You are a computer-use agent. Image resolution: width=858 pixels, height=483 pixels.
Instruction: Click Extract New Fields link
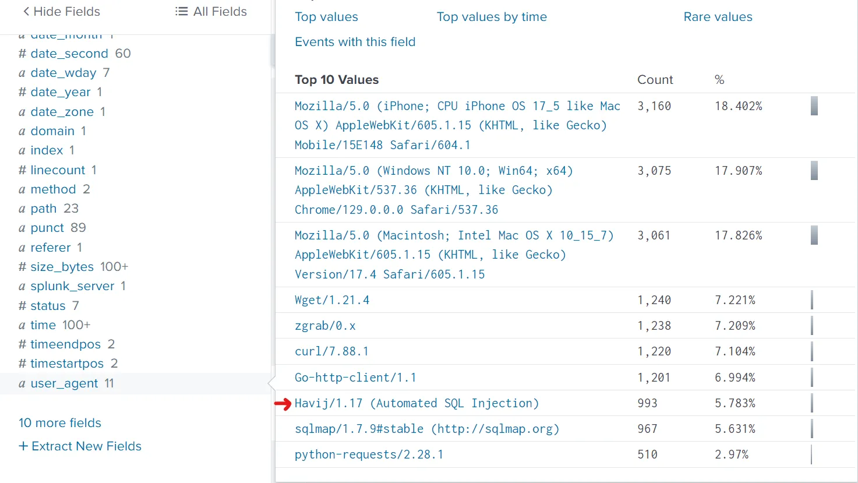80,446
